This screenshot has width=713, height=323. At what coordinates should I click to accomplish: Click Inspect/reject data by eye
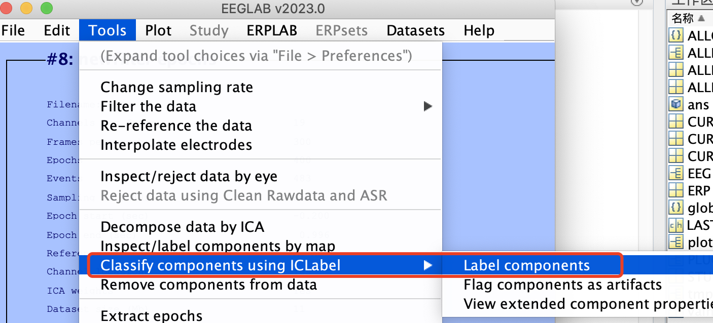(x=189, y=176)
